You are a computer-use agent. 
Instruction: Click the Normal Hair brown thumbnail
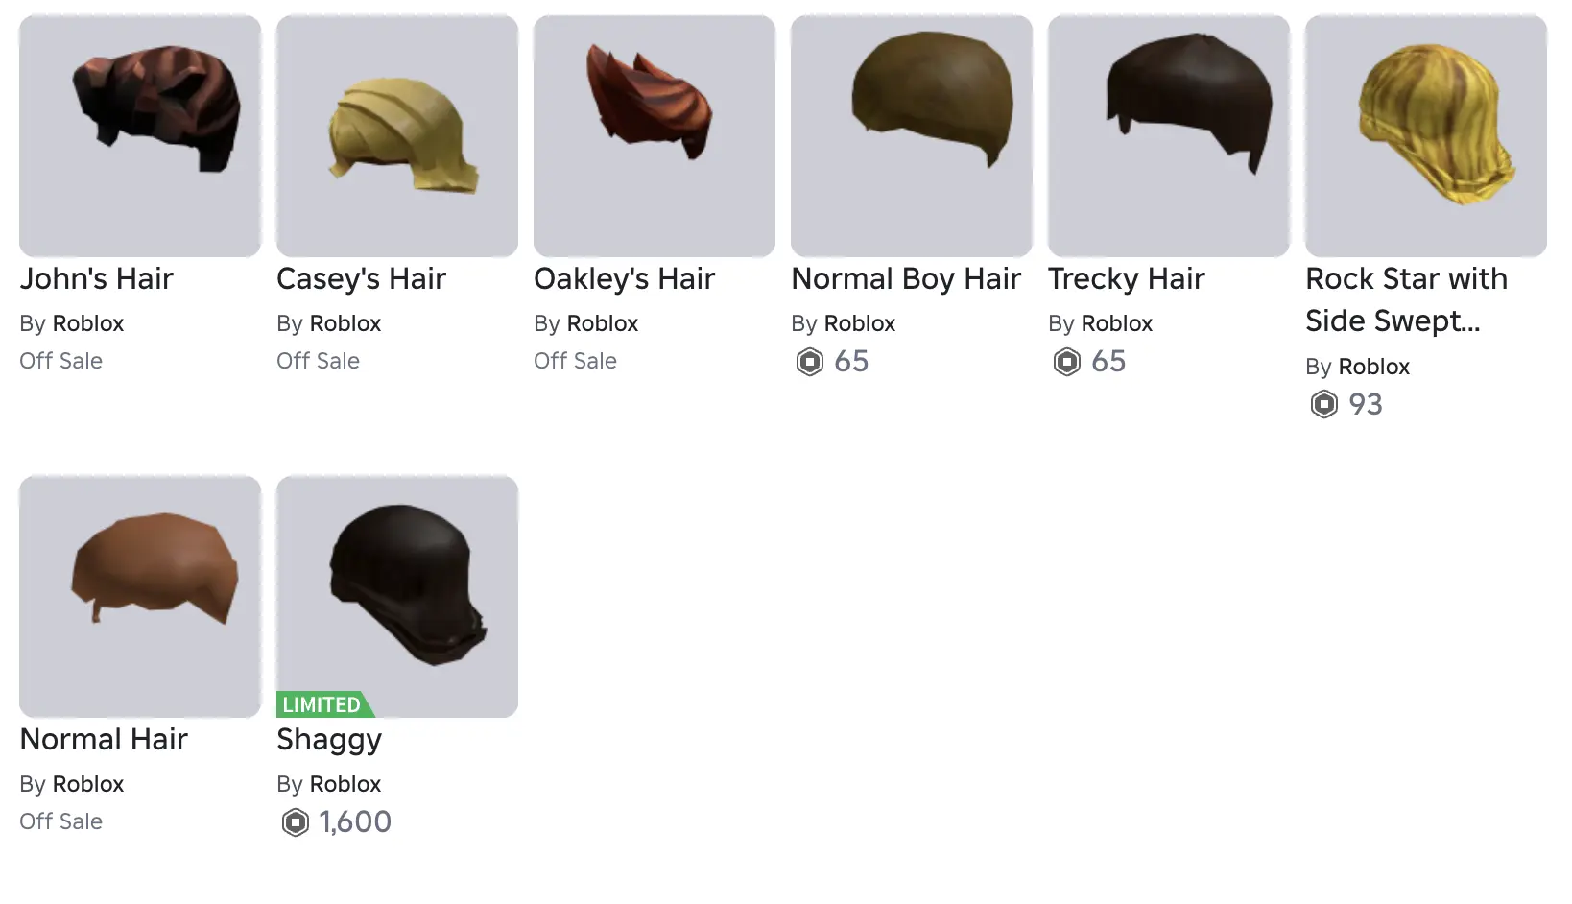[x=140, y=596]
